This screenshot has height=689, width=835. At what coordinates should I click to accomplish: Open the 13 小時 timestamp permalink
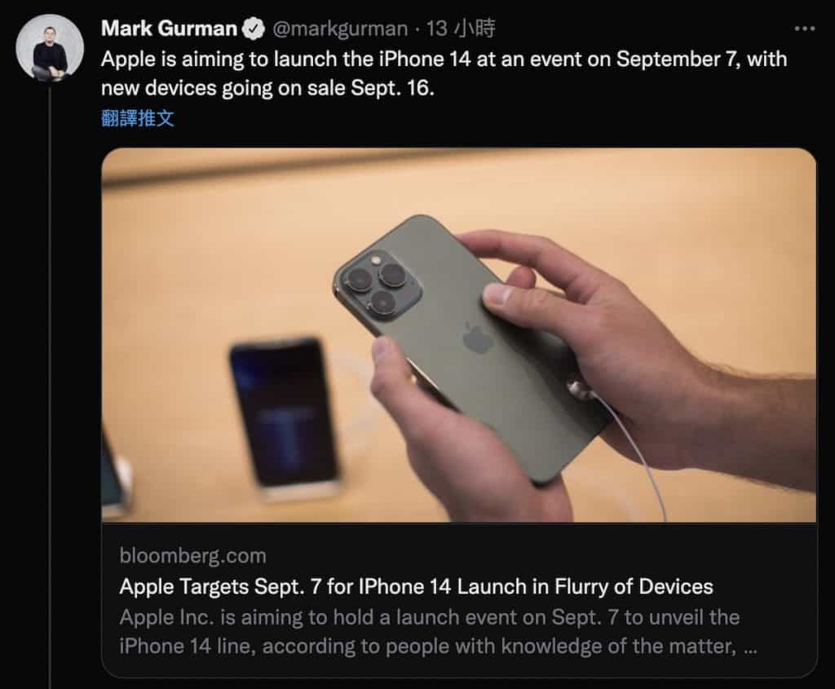tap(461, 29)
